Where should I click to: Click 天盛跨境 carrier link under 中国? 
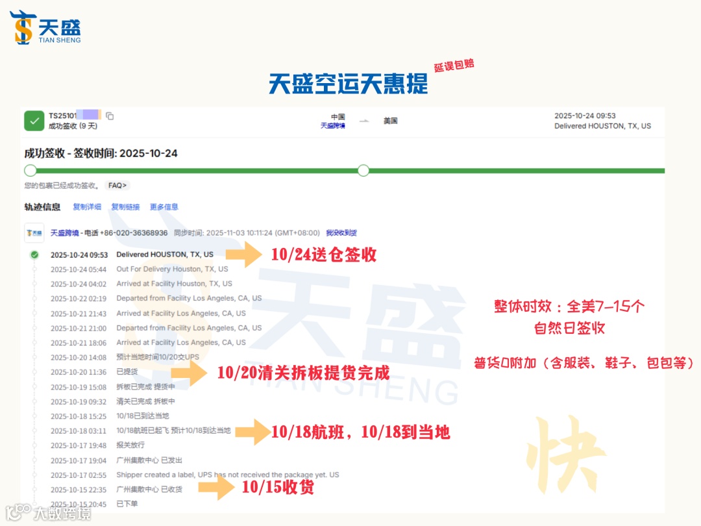pos(332,126)
